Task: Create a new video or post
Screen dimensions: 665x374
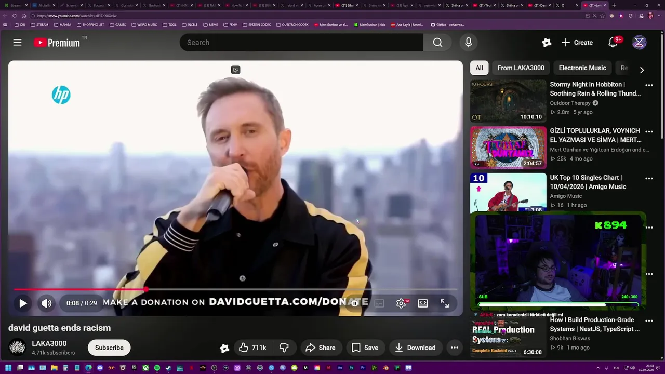Action: [x=577, y=43]
